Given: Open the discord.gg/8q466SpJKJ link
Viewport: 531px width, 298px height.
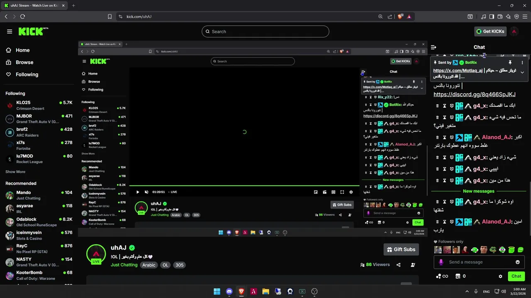Looking at the screenshot, I should 474,94.
